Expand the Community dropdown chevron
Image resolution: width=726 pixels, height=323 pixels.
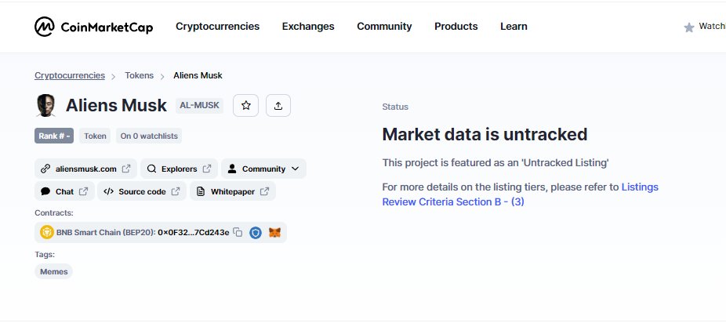296,169
